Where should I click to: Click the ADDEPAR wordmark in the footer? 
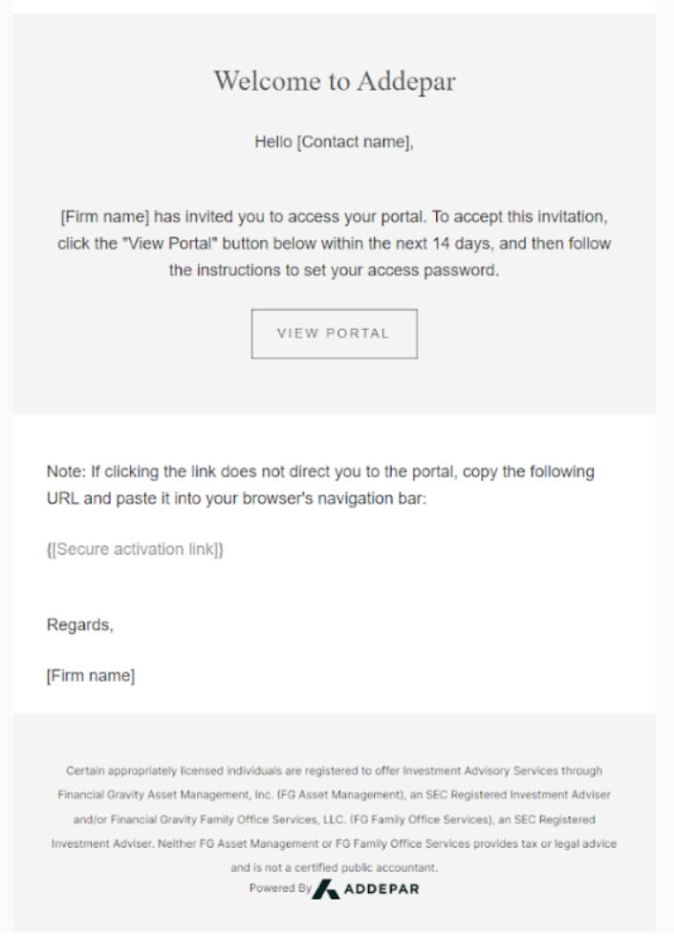point(381,889)
